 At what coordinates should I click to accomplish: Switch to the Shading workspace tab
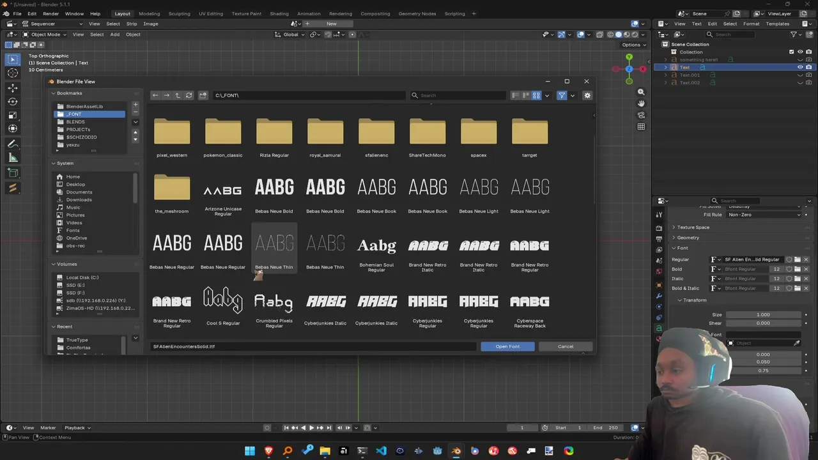coord(279,13)
